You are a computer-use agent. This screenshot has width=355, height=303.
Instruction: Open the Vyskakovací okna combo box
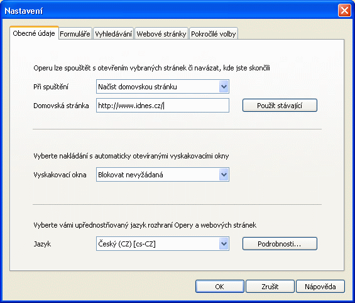(163, 175)
